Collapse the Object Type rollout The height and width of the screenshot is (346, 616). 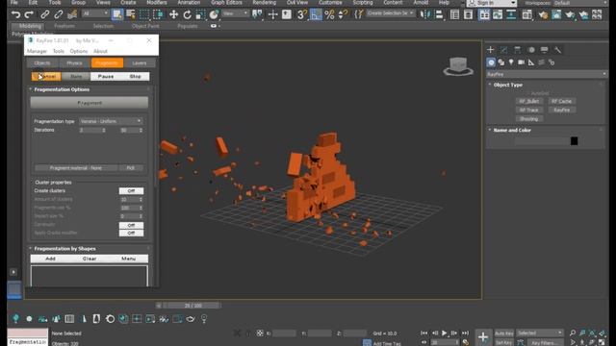(x=507, y=85)
